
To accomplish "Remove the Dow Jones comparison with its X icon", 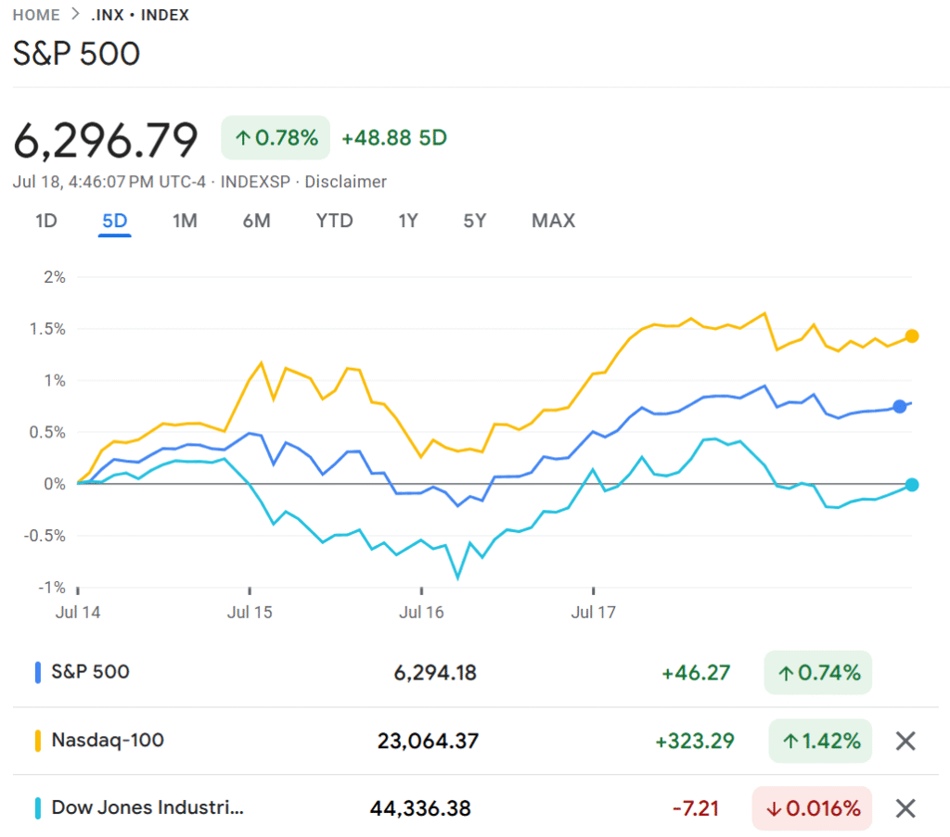I will point(905,808).
